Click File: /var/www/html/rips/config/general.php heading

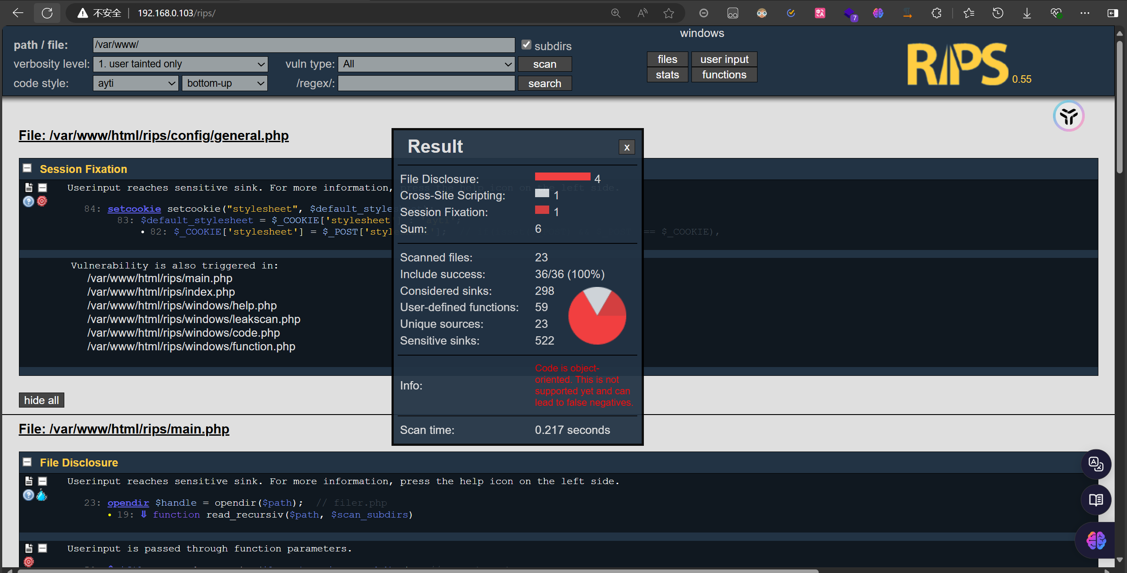tap(154, 136)
